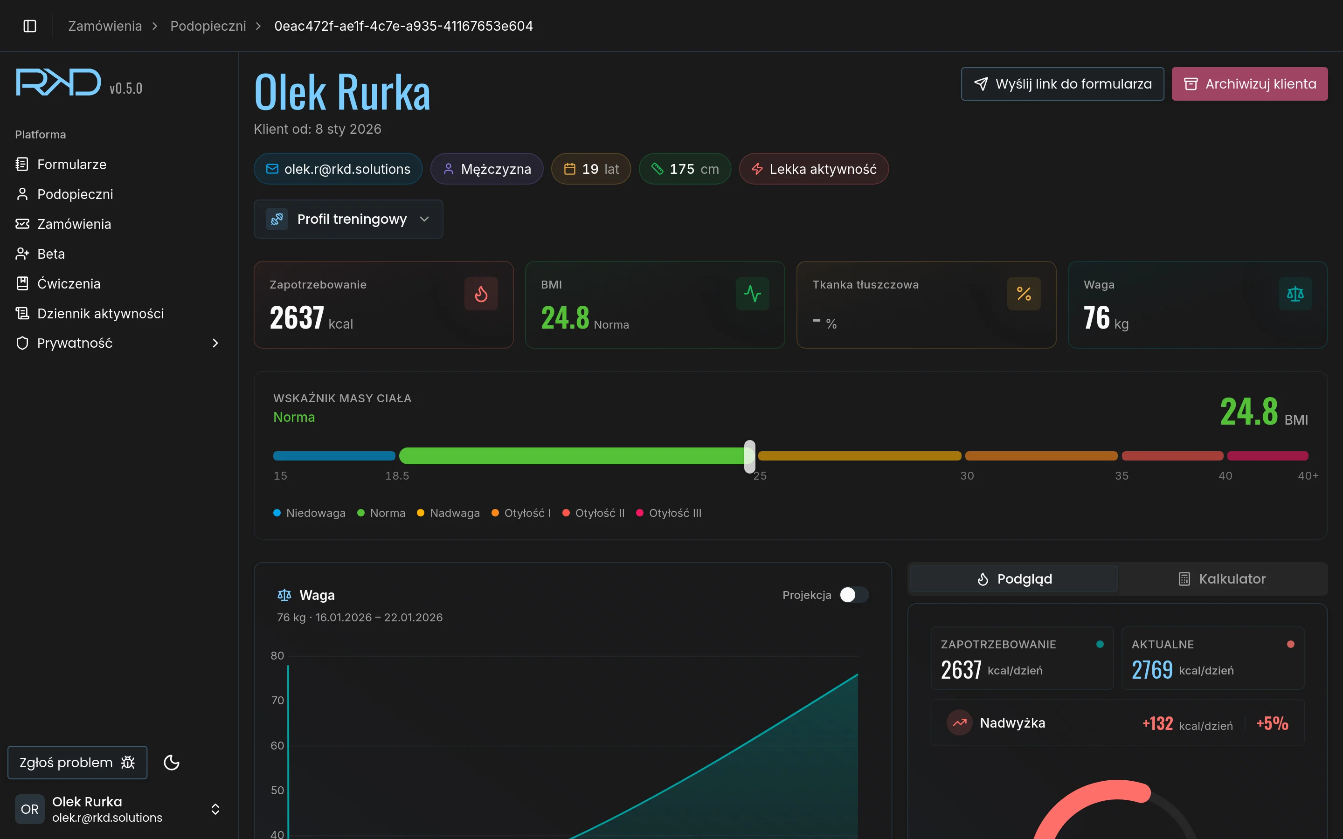Click the flame icon in Zapotrzebowanie card

point(481,294)
